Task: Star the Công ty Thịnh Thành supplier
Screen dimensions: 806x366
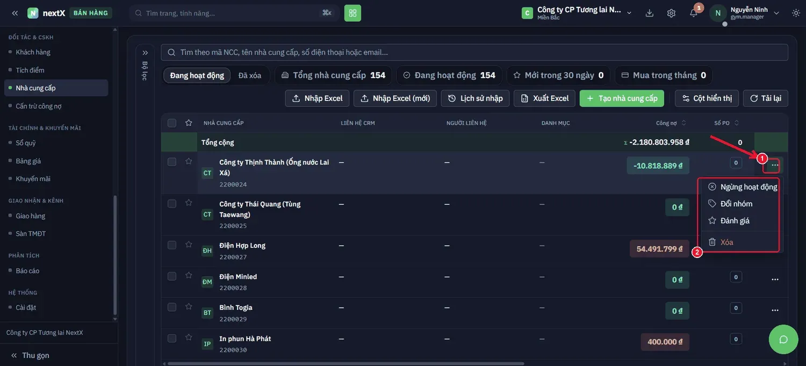Action: click(x=189, y=161)
